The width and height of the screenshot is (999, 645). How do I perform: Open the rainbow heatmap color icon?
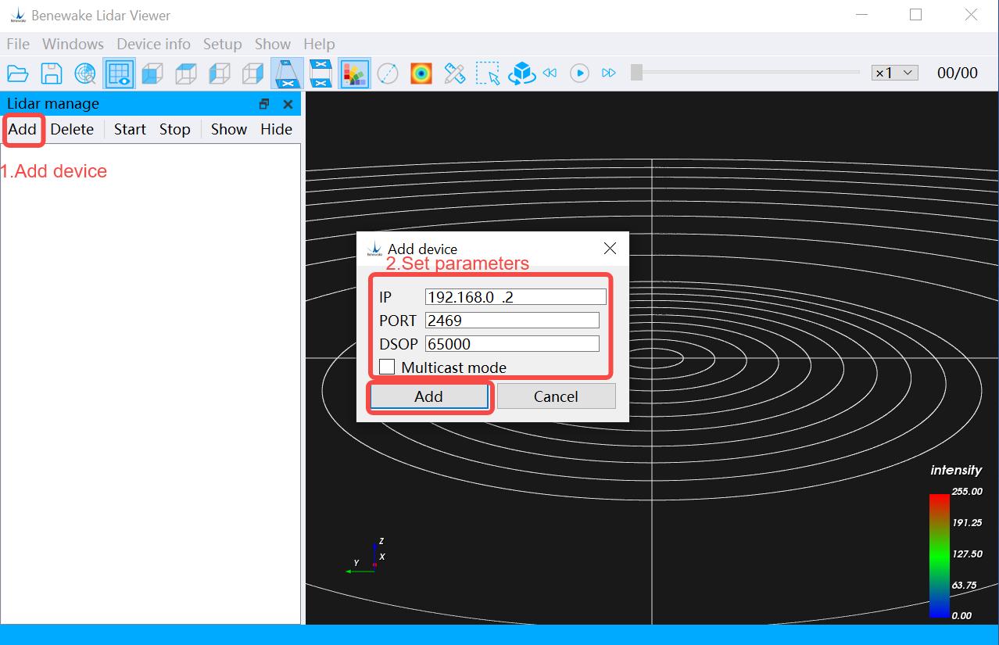(x=421, y=73)
